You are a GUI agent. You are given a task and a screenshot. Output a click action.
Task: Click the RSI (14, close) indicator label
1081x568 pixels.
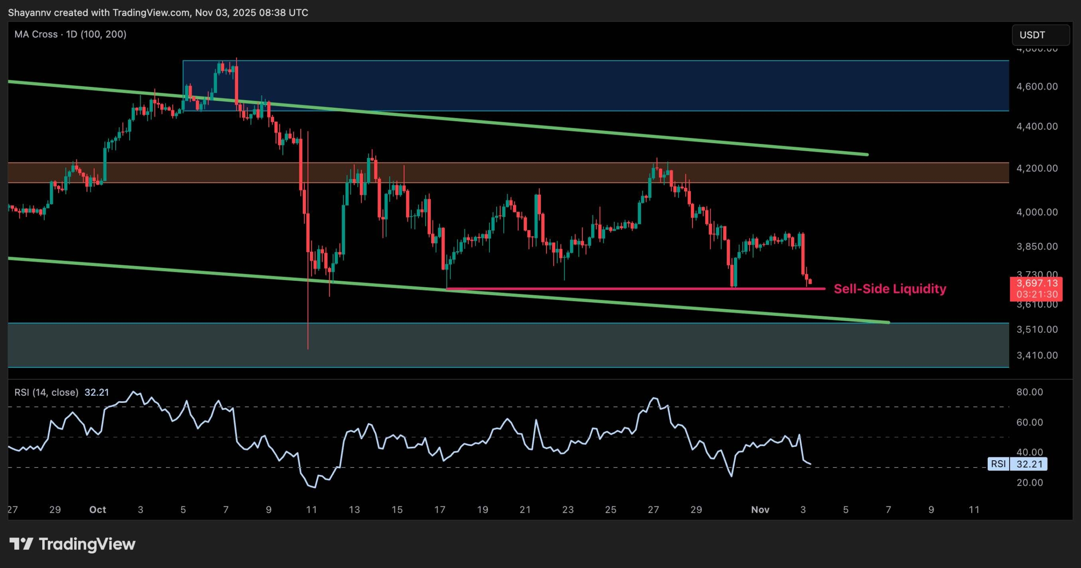point(46,392)
